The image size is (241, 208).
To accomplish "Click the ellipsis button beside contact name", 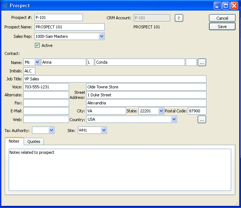I will pyautogui.click(x=202, y=63).
